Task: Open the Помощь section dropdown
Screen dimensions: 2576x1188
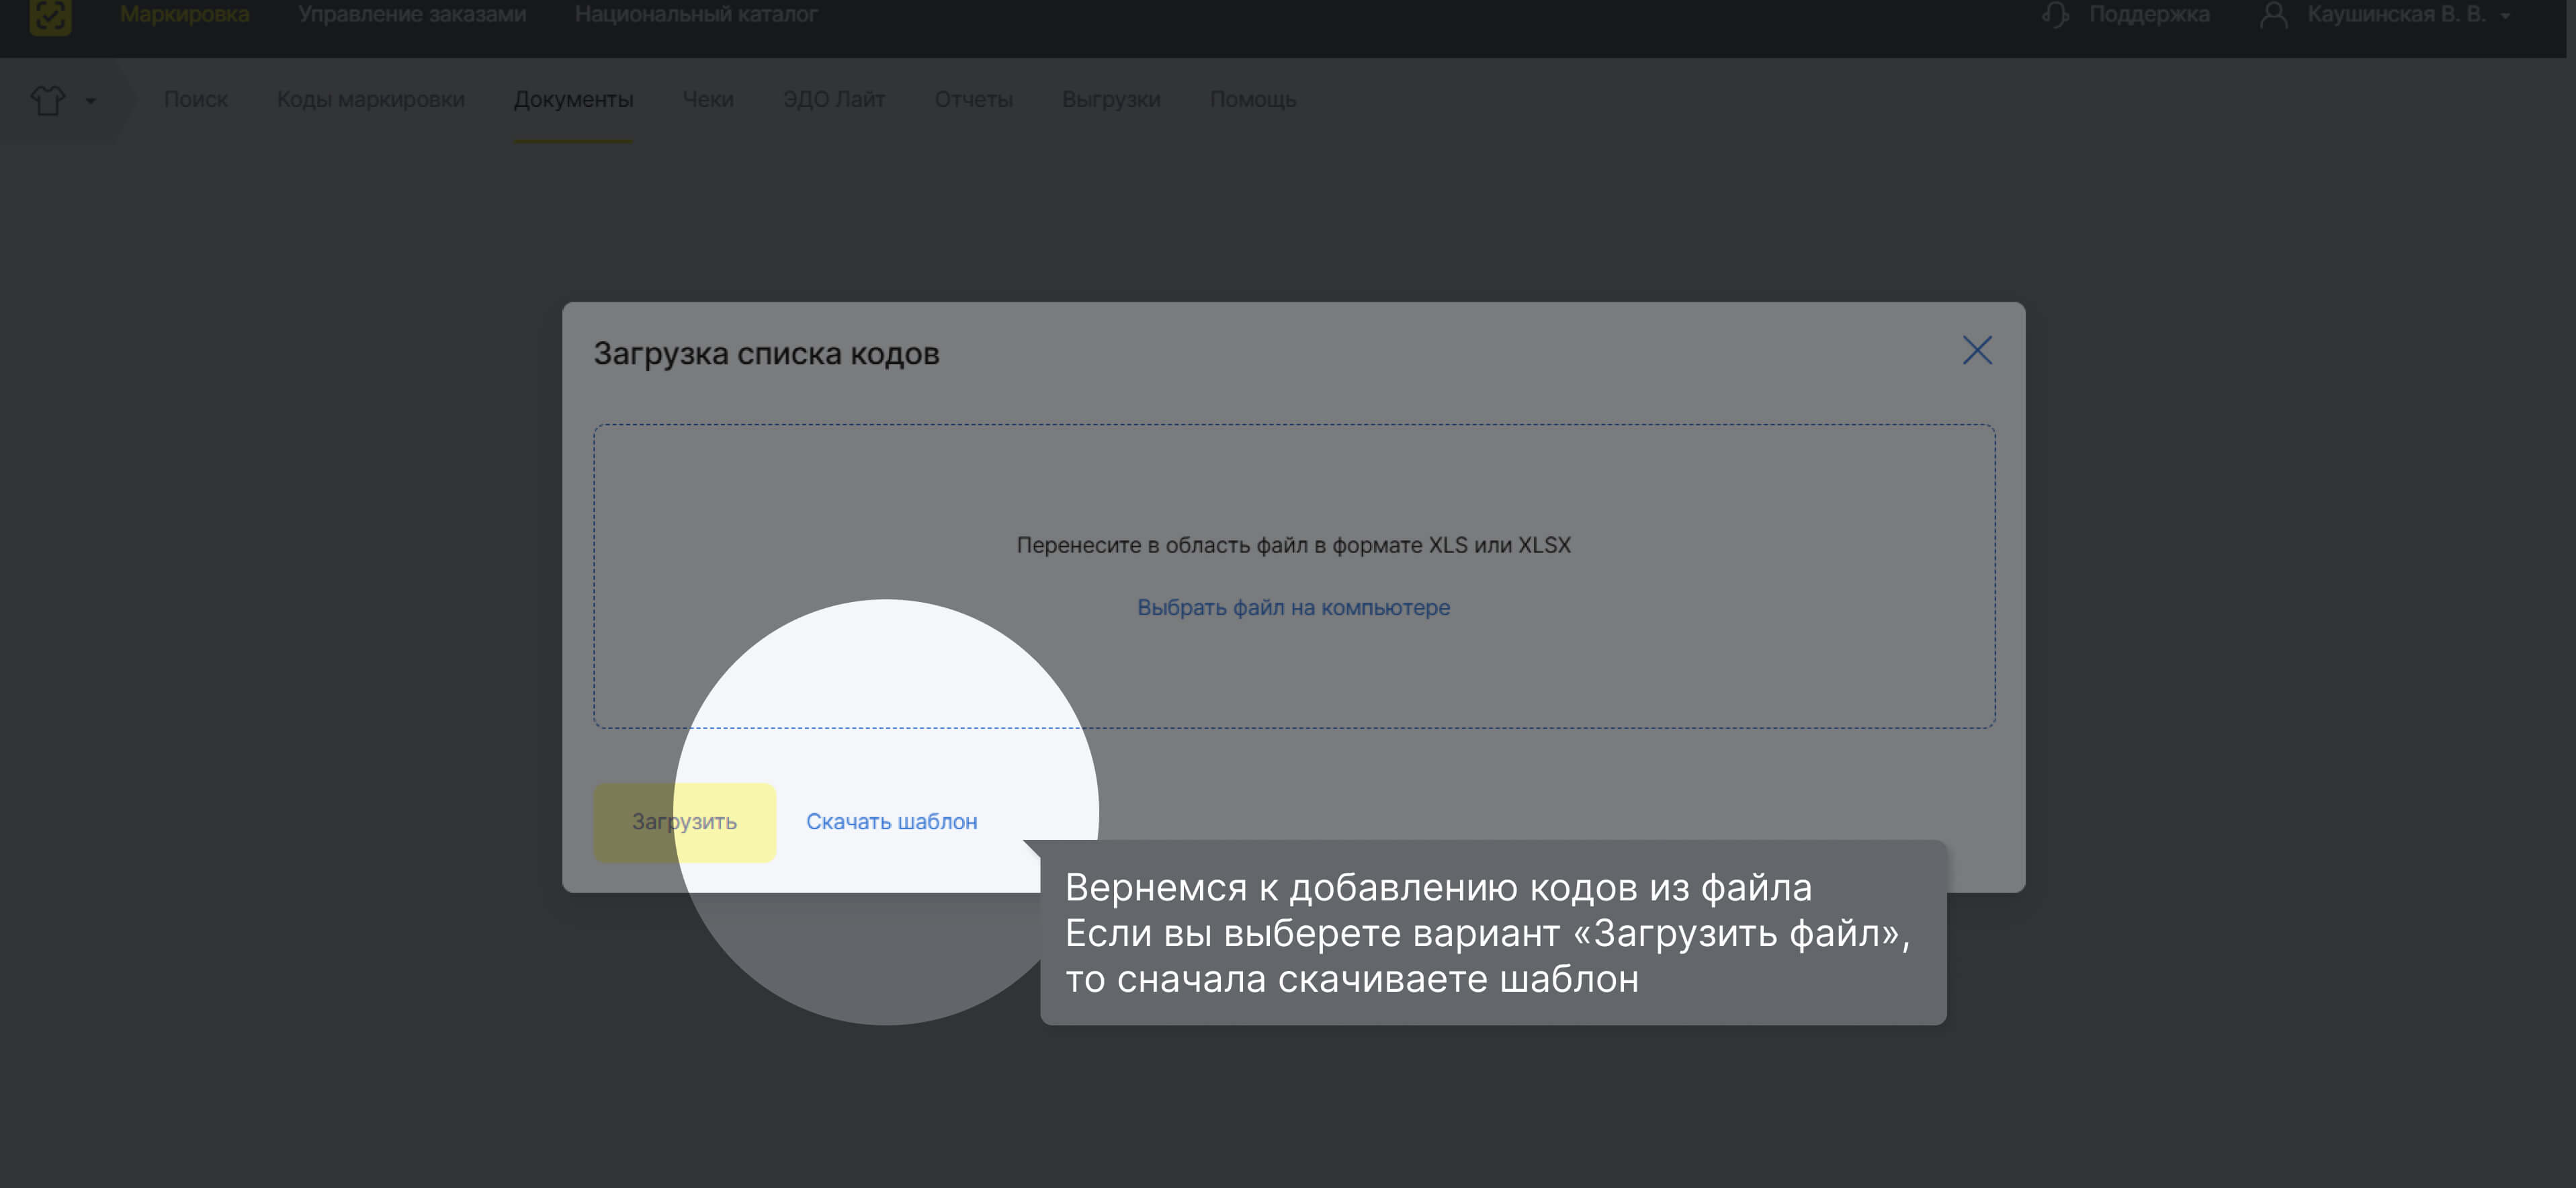Action: point(1252,99)
